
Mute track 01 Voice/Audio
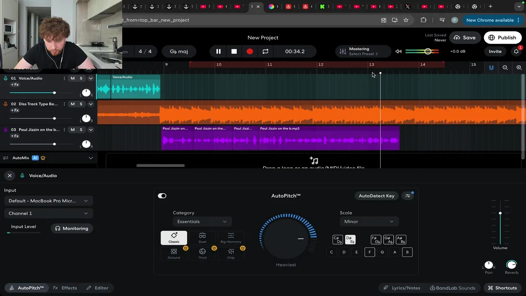tap(73, 78)
